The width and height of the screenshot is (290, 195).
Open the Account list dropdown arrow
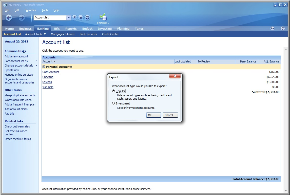pyautogui.click(x=68, y=18)
